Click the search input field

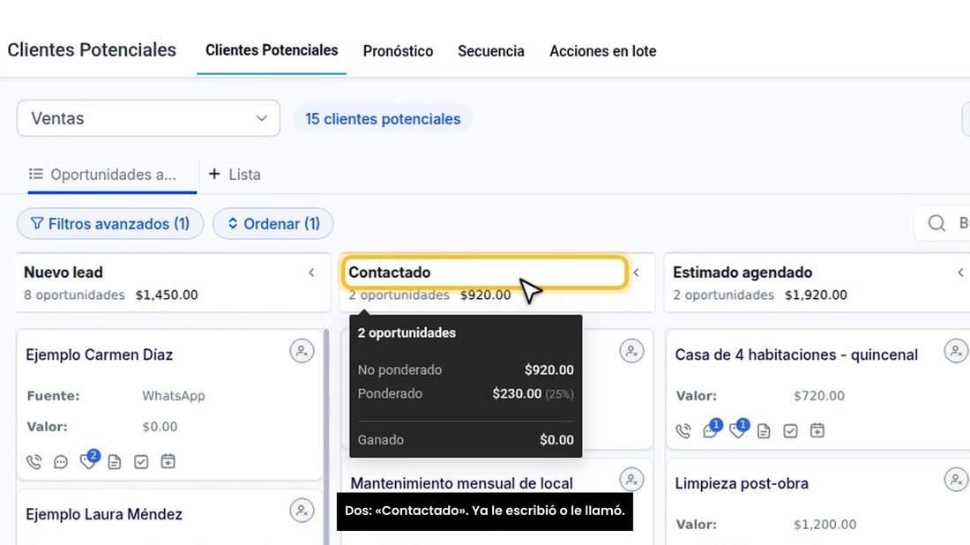[x=942, y=223]
